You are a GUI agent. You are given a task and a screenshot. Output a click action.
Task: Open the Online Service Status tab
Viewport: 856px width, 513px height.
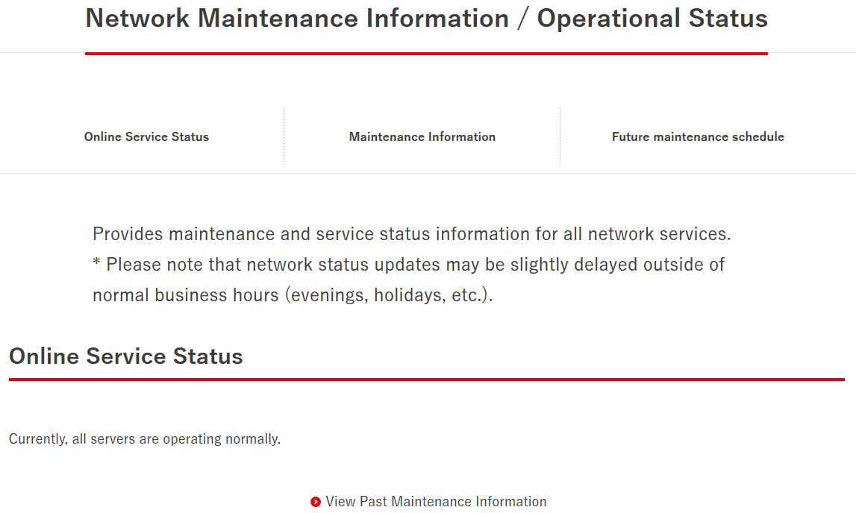(146, 136)
